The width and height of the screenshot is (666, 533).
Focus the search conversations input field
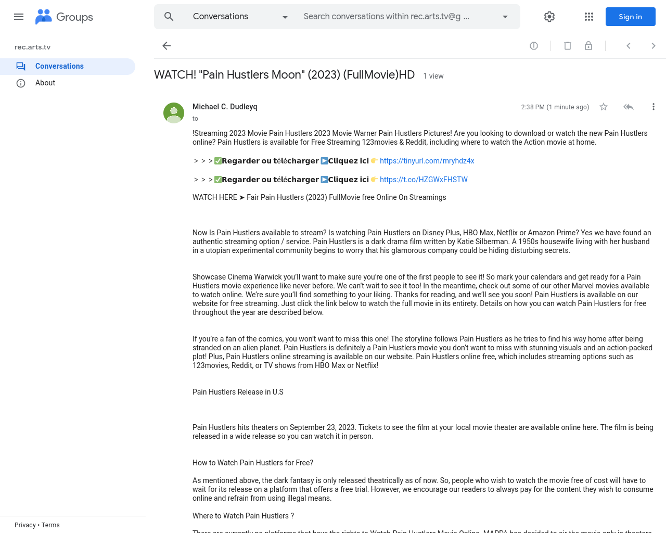click(x=386, y=17)
